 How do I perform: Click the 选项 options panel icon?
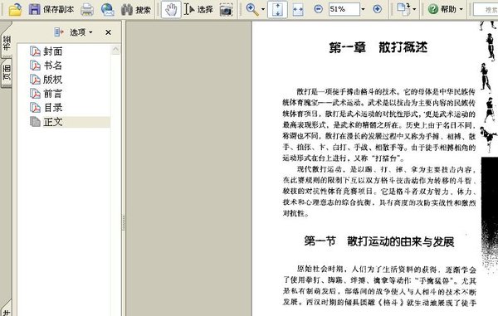point(59,32)
